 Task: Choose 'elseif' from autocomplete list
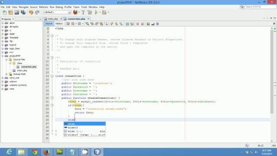click(85, 127)
